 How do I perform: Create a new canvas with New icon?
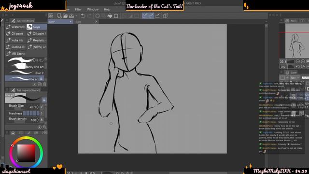(x=59, y=15)
